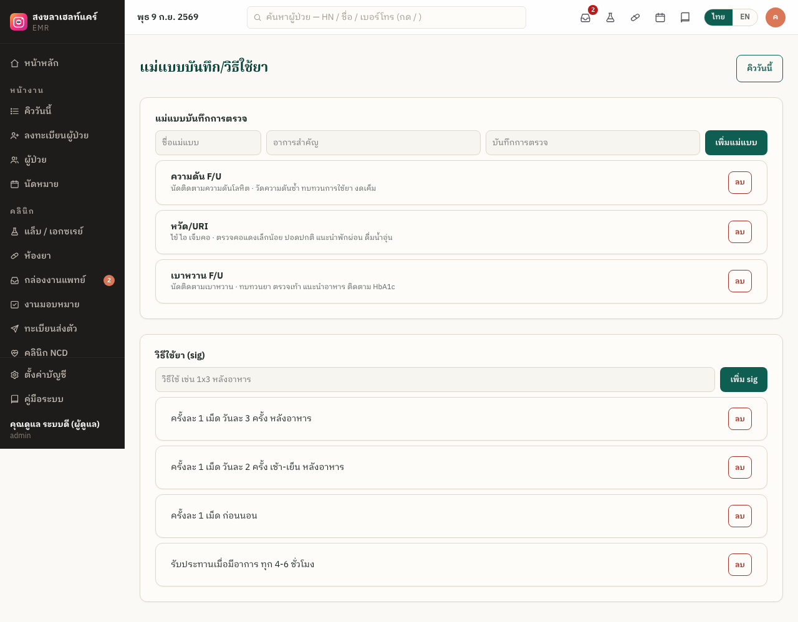Switch language to ไทย
Viewport: 798px width, 622px height.
[x=718, y=17]
